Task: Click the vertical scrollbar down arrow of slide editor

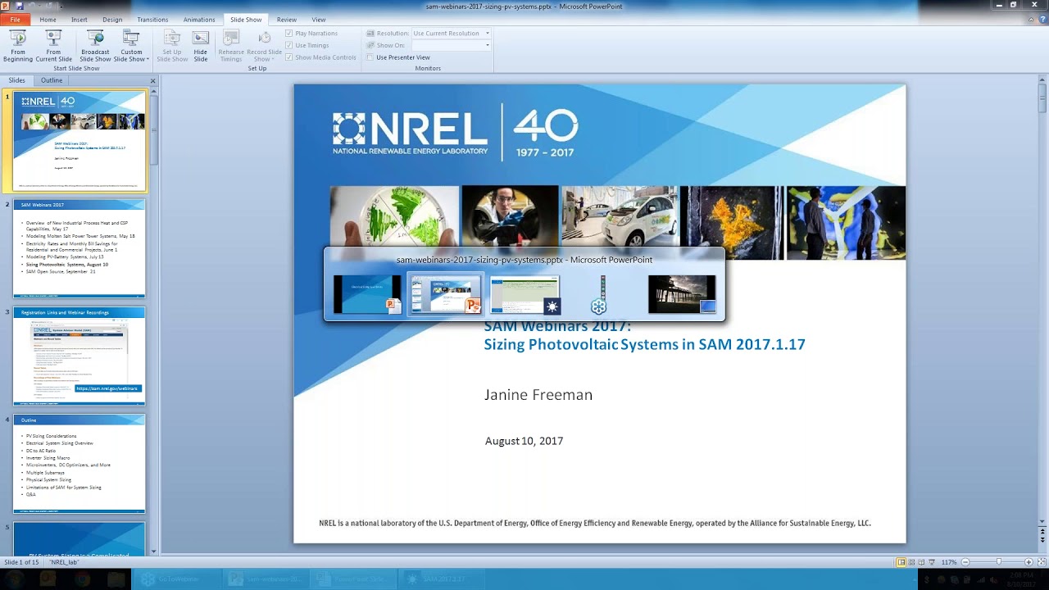Action: pos(1042,521)
